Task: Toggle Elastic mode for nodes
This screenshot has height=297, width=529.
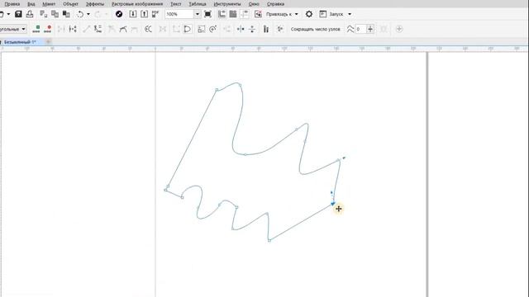Action: (x=266, y=29)
